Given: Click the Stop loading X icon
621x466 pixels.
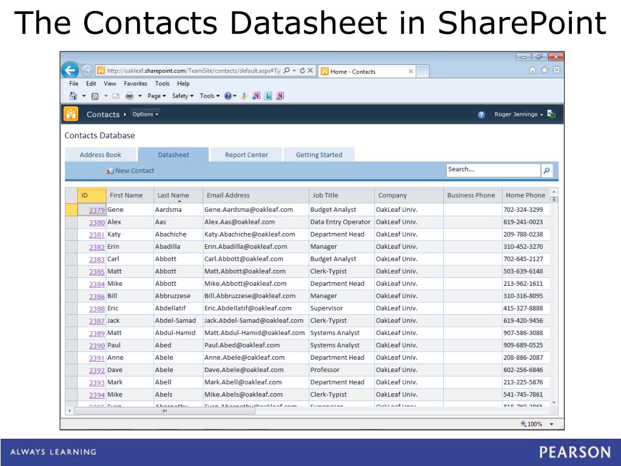Looking at the screenshot, I should click(x=310, y=70).
